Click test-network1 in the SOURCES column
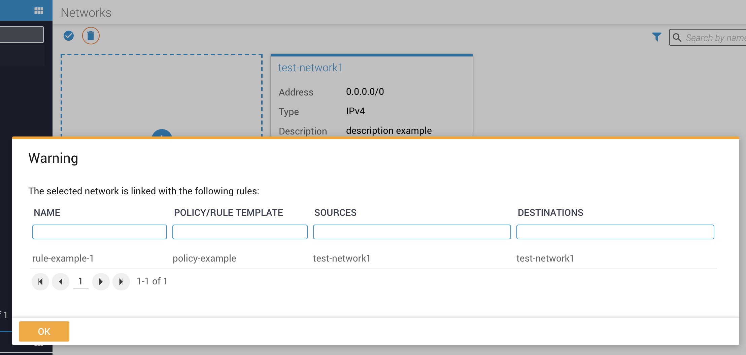Viewport: 746px width, 355px height. pos(342,258)
